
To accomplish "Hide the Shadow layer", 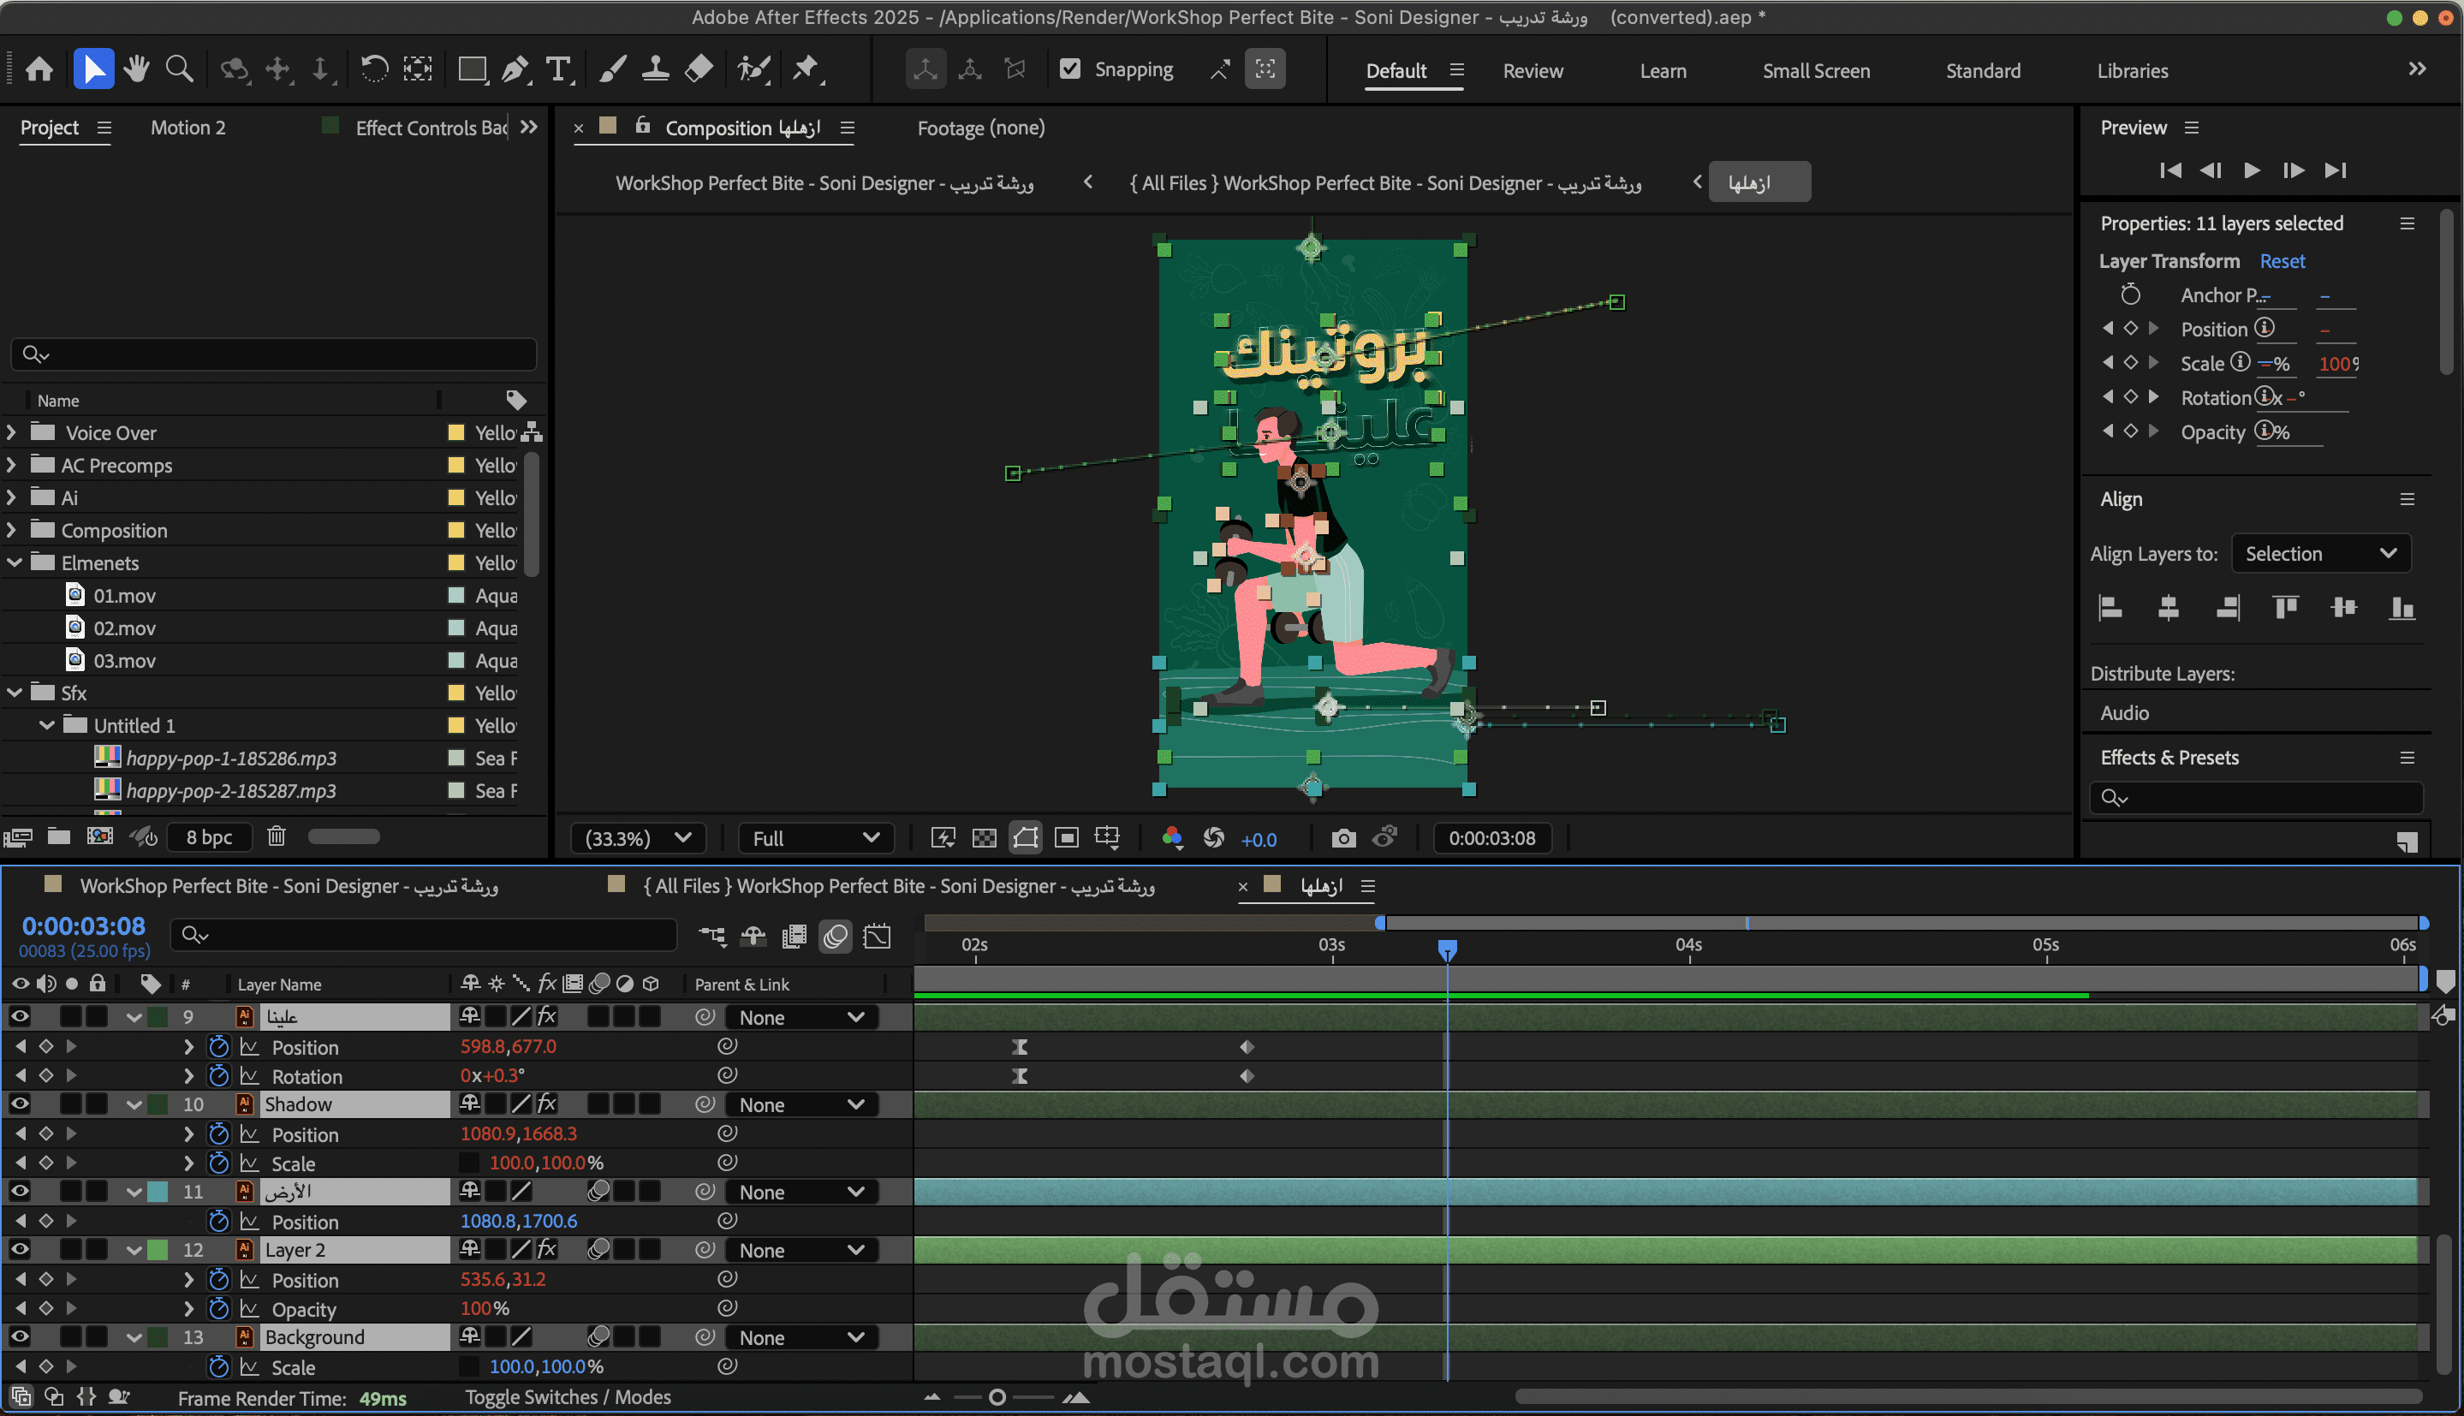I will (x=20, y=1104).
